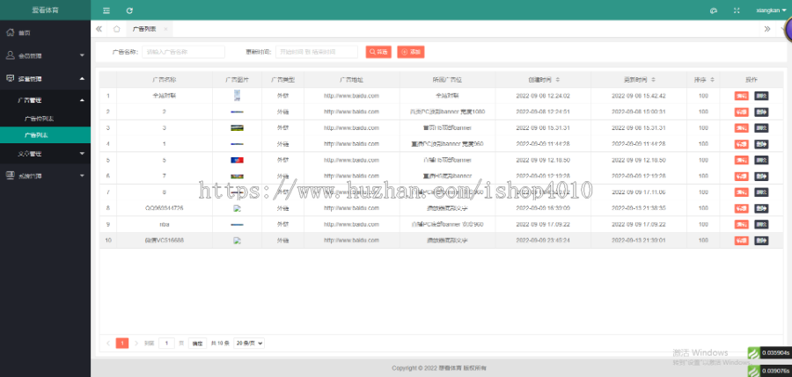Edit the ad in row 6

coord(742,177)
